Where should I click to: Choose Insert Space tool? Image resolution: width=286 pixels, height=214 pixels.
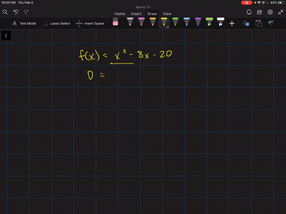pos(90,23)
